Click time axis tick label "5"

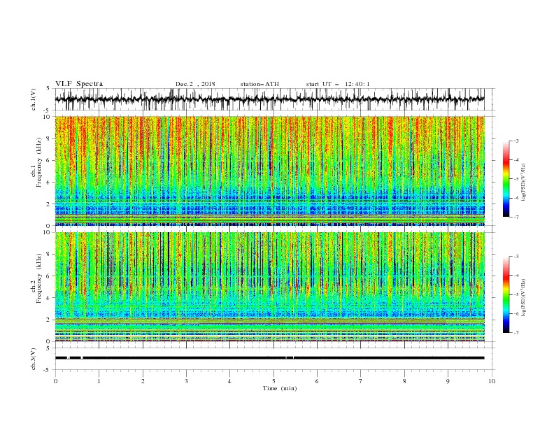click(274, 381)
